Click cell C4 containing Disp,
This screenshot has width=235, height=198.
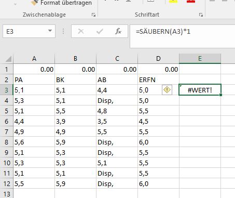tap(117, 100)
